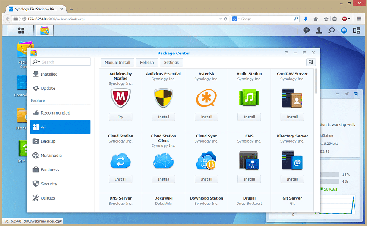Select the Recommended category

click(60, 113)
